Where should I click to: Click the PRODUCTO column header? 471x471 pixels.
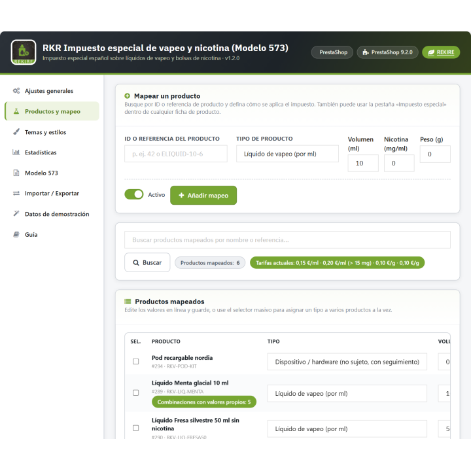[x=166, y=341]
